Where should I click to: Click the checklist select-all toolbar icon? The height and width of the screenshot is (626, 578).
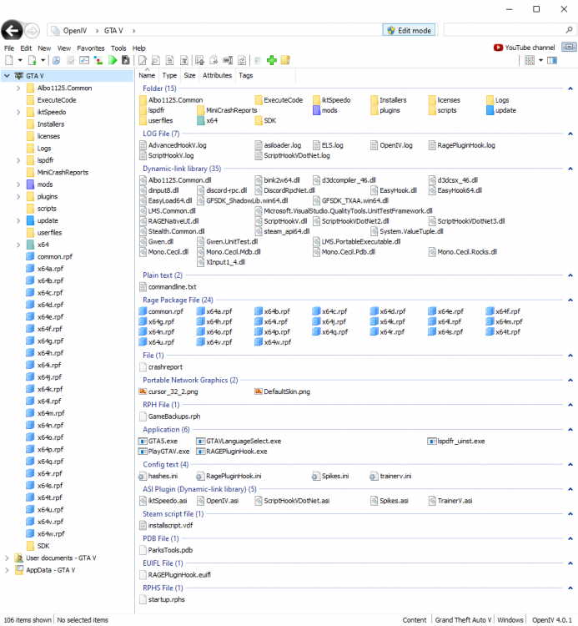click(84, 60)
